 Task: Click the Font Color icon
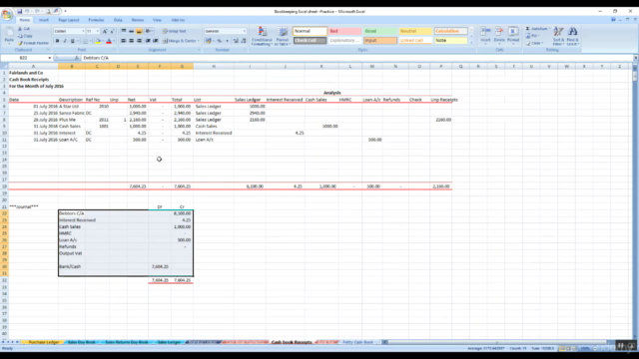click(x=109, y=41)
